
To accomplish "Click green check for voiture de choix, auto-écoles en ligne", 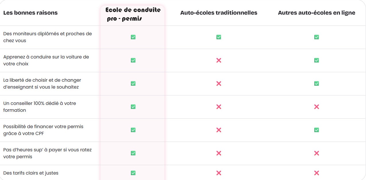I will [316, 60].
